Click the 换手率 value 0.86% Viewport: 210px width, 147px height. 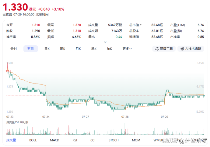click(x=36, y=37)
